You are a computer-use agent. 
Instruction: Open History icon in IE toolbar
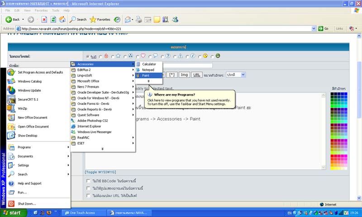click(x=117, y=19)
